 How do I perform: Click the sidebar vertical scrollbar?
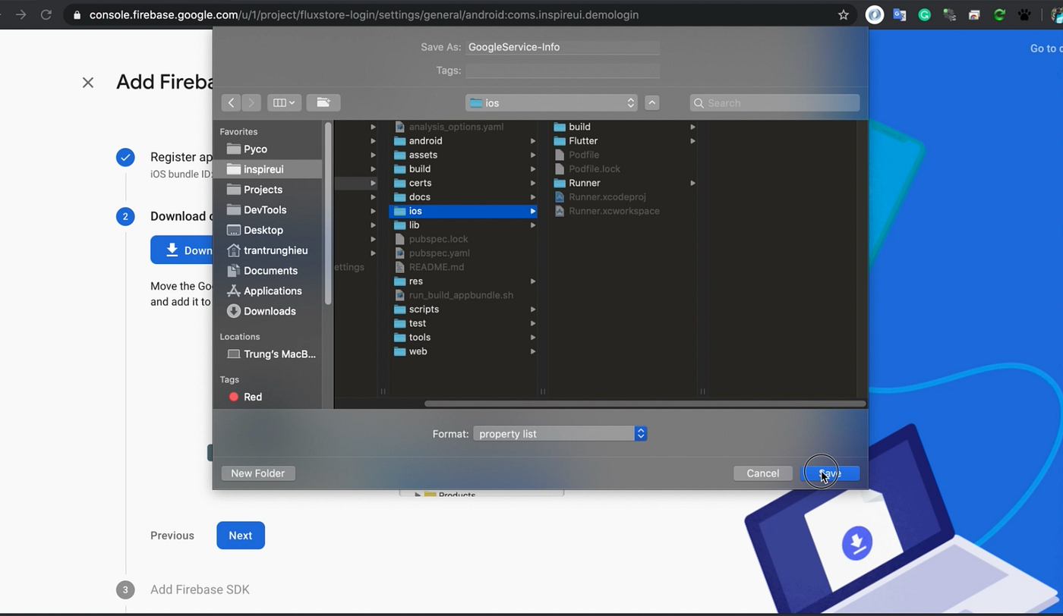328,214
